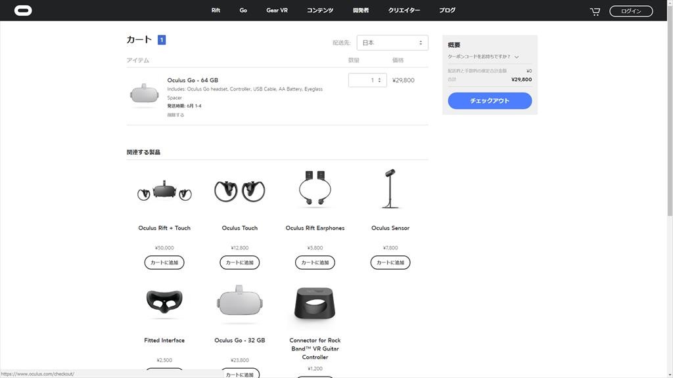Add Oculus Touch to cart
Image resolution: width=673 pixels, height=378 pixels.
pos(239,262)
